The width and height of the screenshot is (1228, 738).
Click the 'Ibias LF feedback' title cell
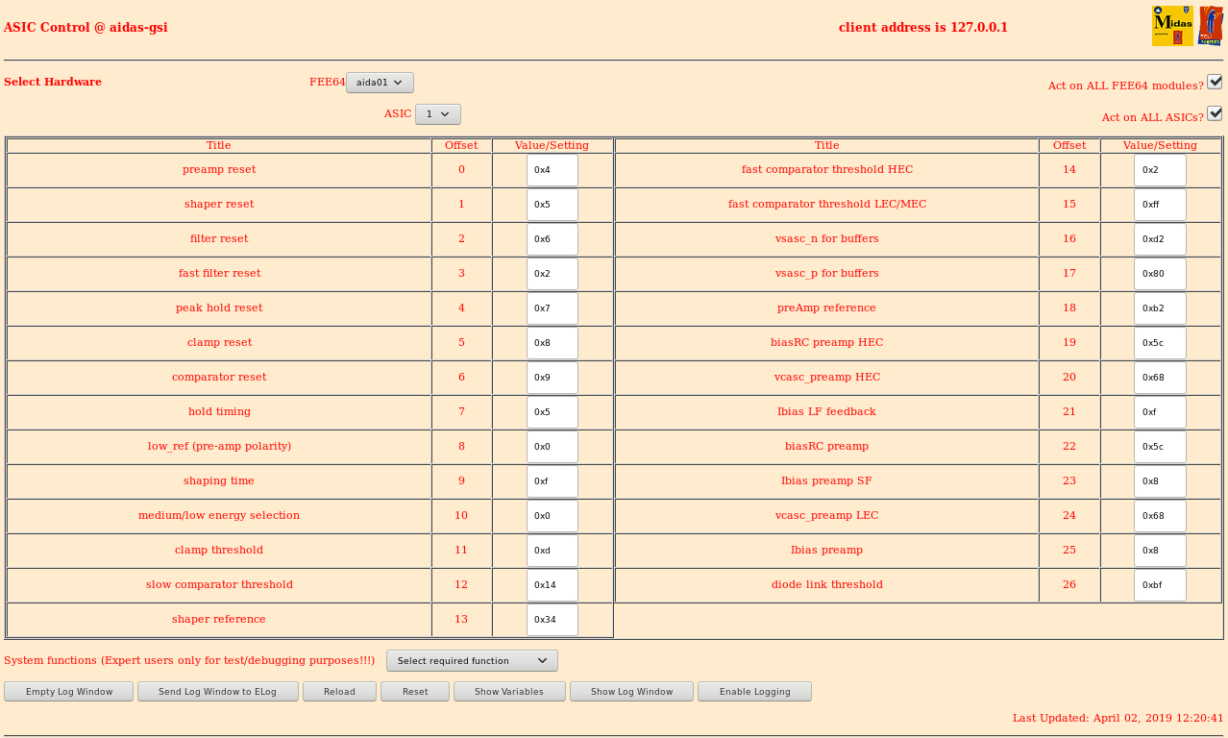point(827,412)
